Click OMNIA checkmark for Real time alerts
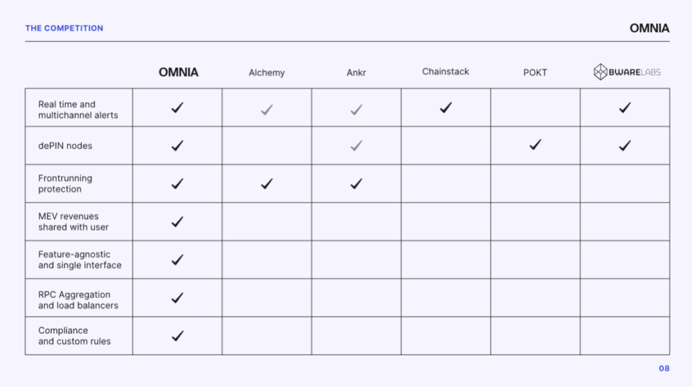The image size is (692, 387). coord(178,107)
